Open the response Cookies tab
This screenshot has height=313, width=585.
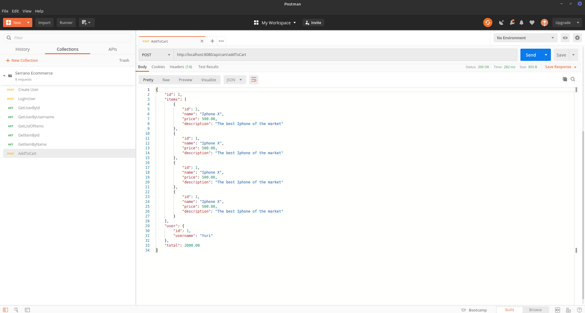[158, 67]
